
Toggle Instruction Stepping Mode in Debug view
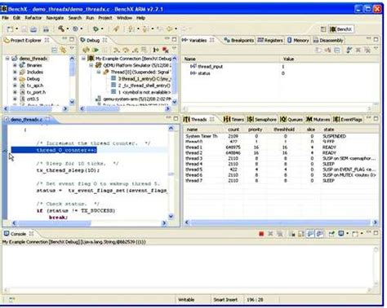click(x=156, y=50)
